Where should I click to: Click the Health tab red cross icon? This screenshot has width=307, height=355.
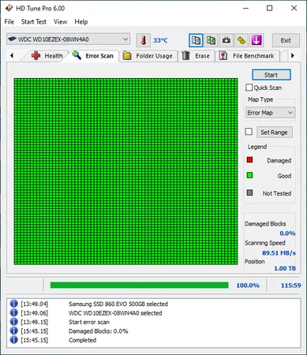click(36, 55)
